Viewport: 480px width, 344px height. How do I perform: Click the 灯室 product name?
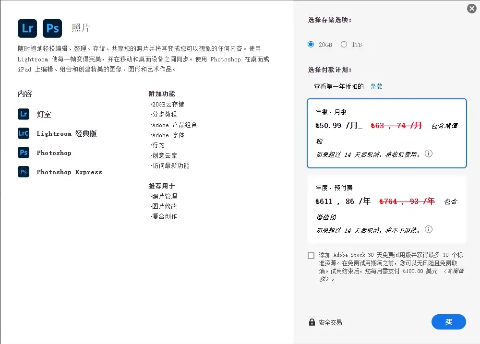tap(44, 115)
